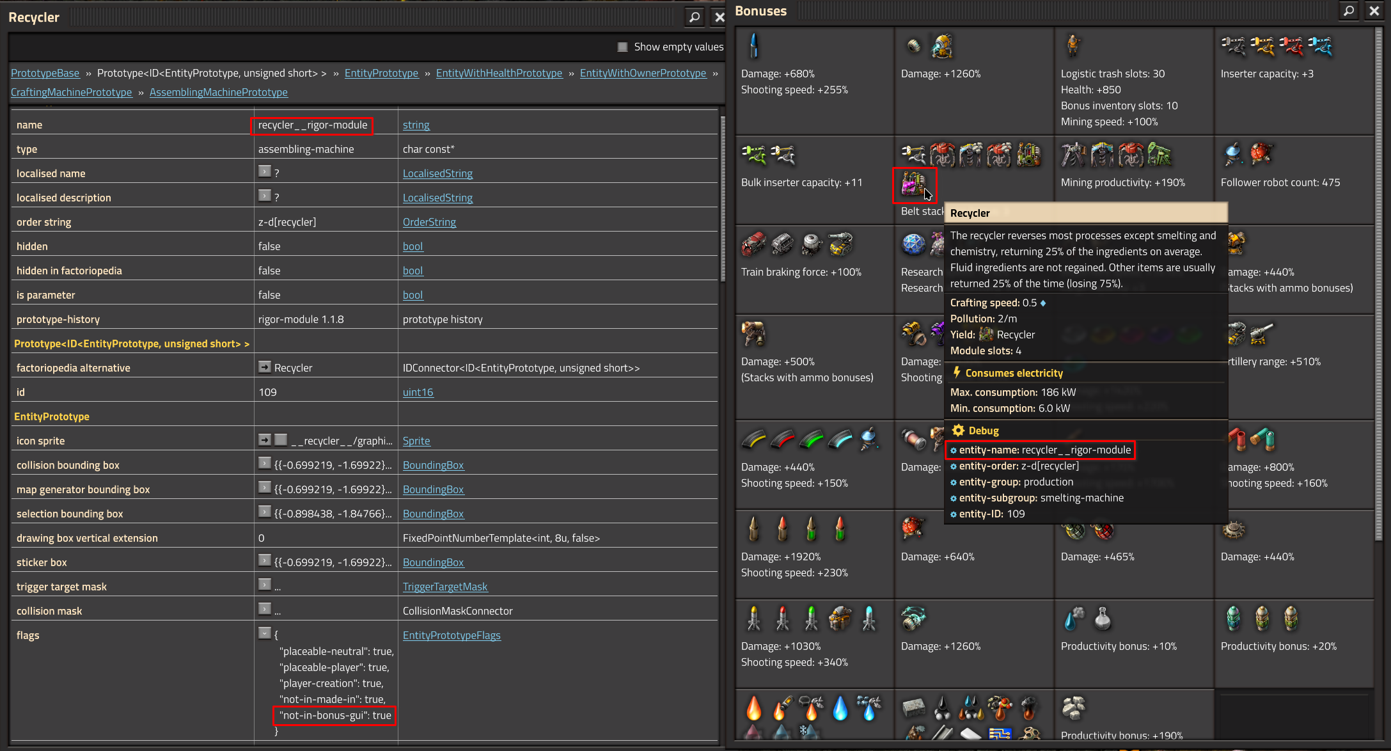Click the spidertron icon above Damage +640%

913,529
